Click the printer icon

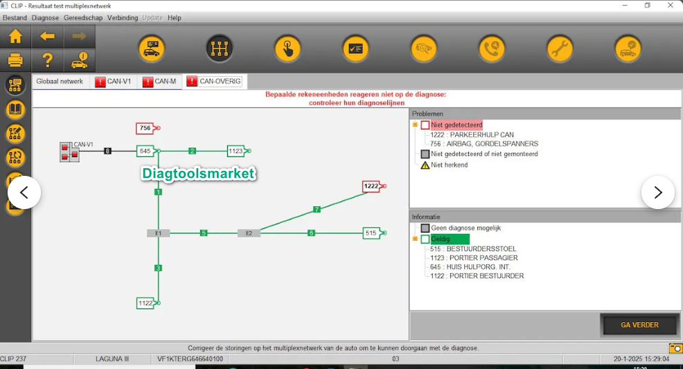(15, 60)
